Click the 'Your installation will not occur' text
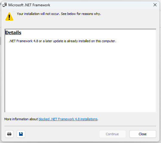The width and height of the screenshot is (161, 143). (39, 14)
